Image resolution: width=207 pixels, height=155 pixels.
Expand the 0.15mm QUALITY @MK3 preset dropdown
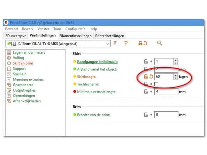coord(108,44)
